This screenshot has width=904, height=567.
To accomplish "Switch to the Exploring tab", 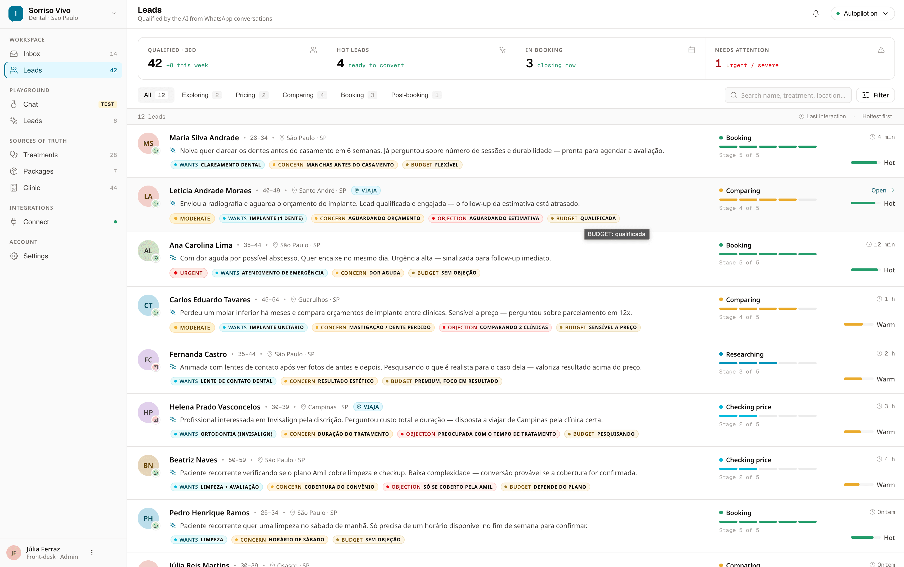I will point(202,95).
